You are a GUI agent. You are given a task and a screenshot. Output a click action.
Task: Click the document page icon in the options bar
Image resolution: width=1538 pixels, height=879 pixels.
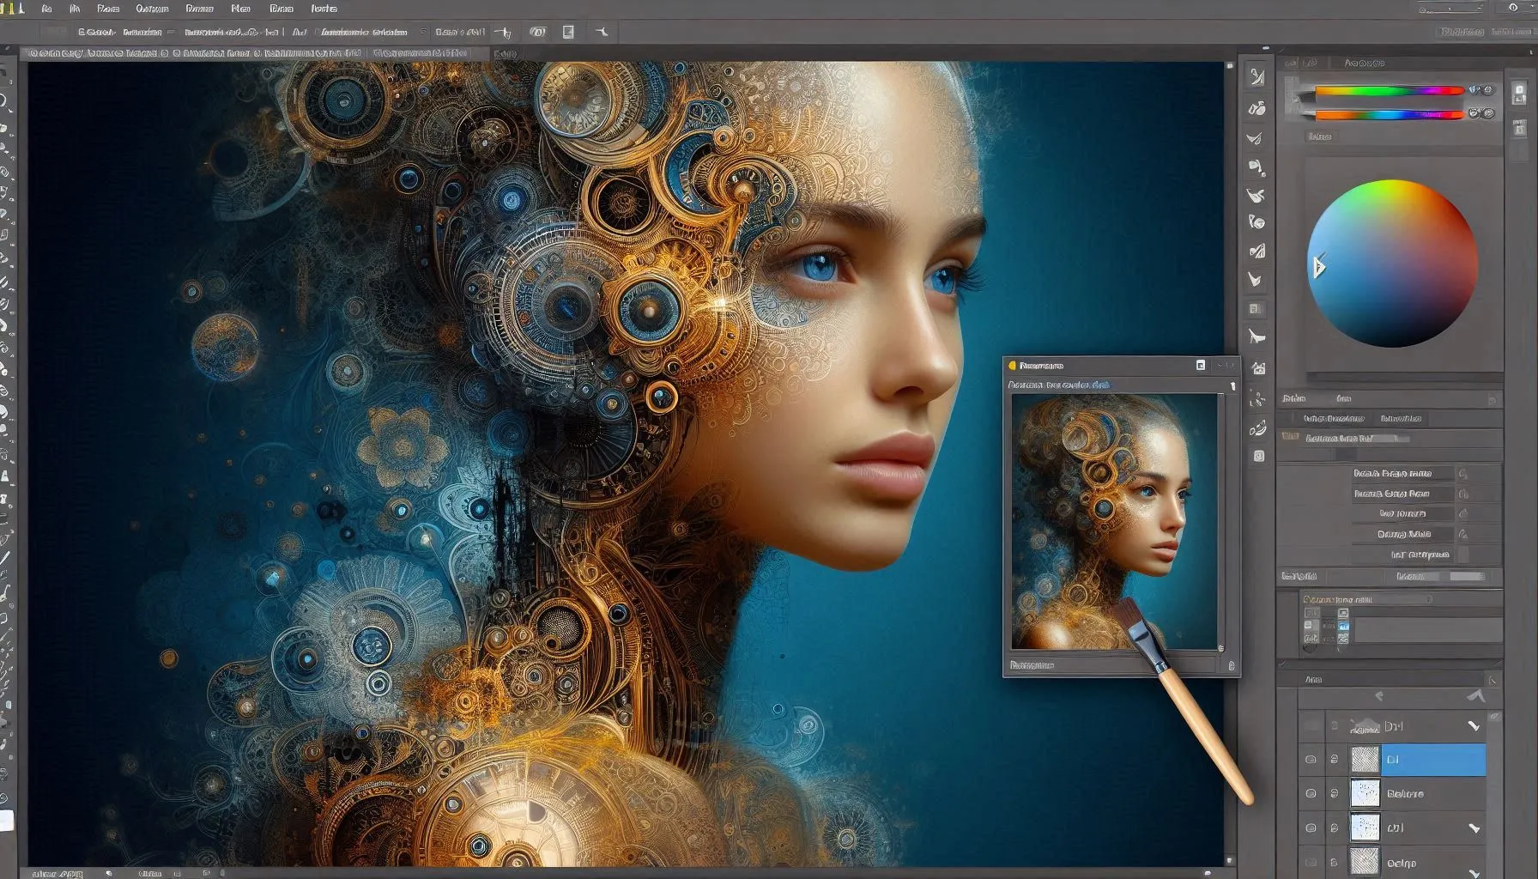tap(568, 32)
